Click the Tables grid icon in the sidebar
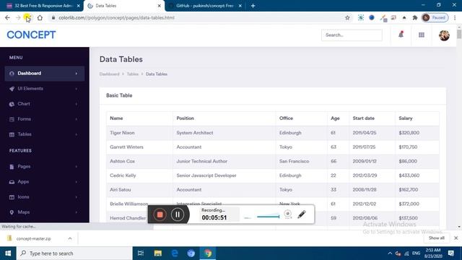 pos(12,135)
